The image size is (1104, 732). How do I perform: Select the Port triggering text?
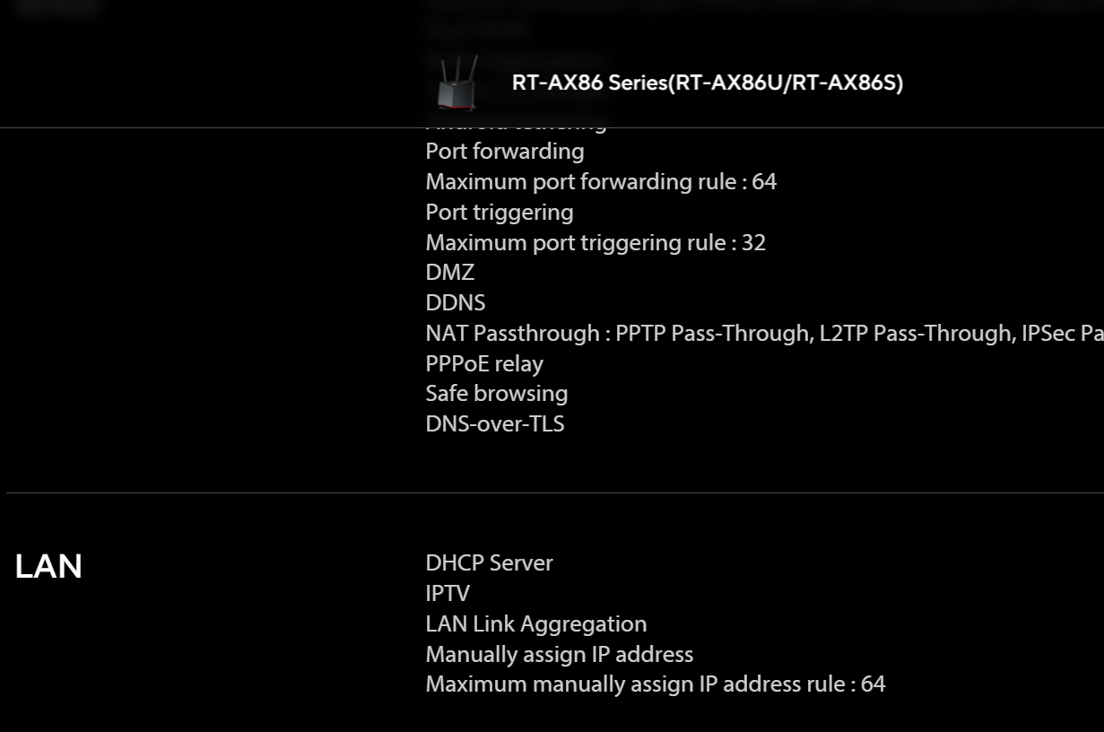tap(500, 212)
